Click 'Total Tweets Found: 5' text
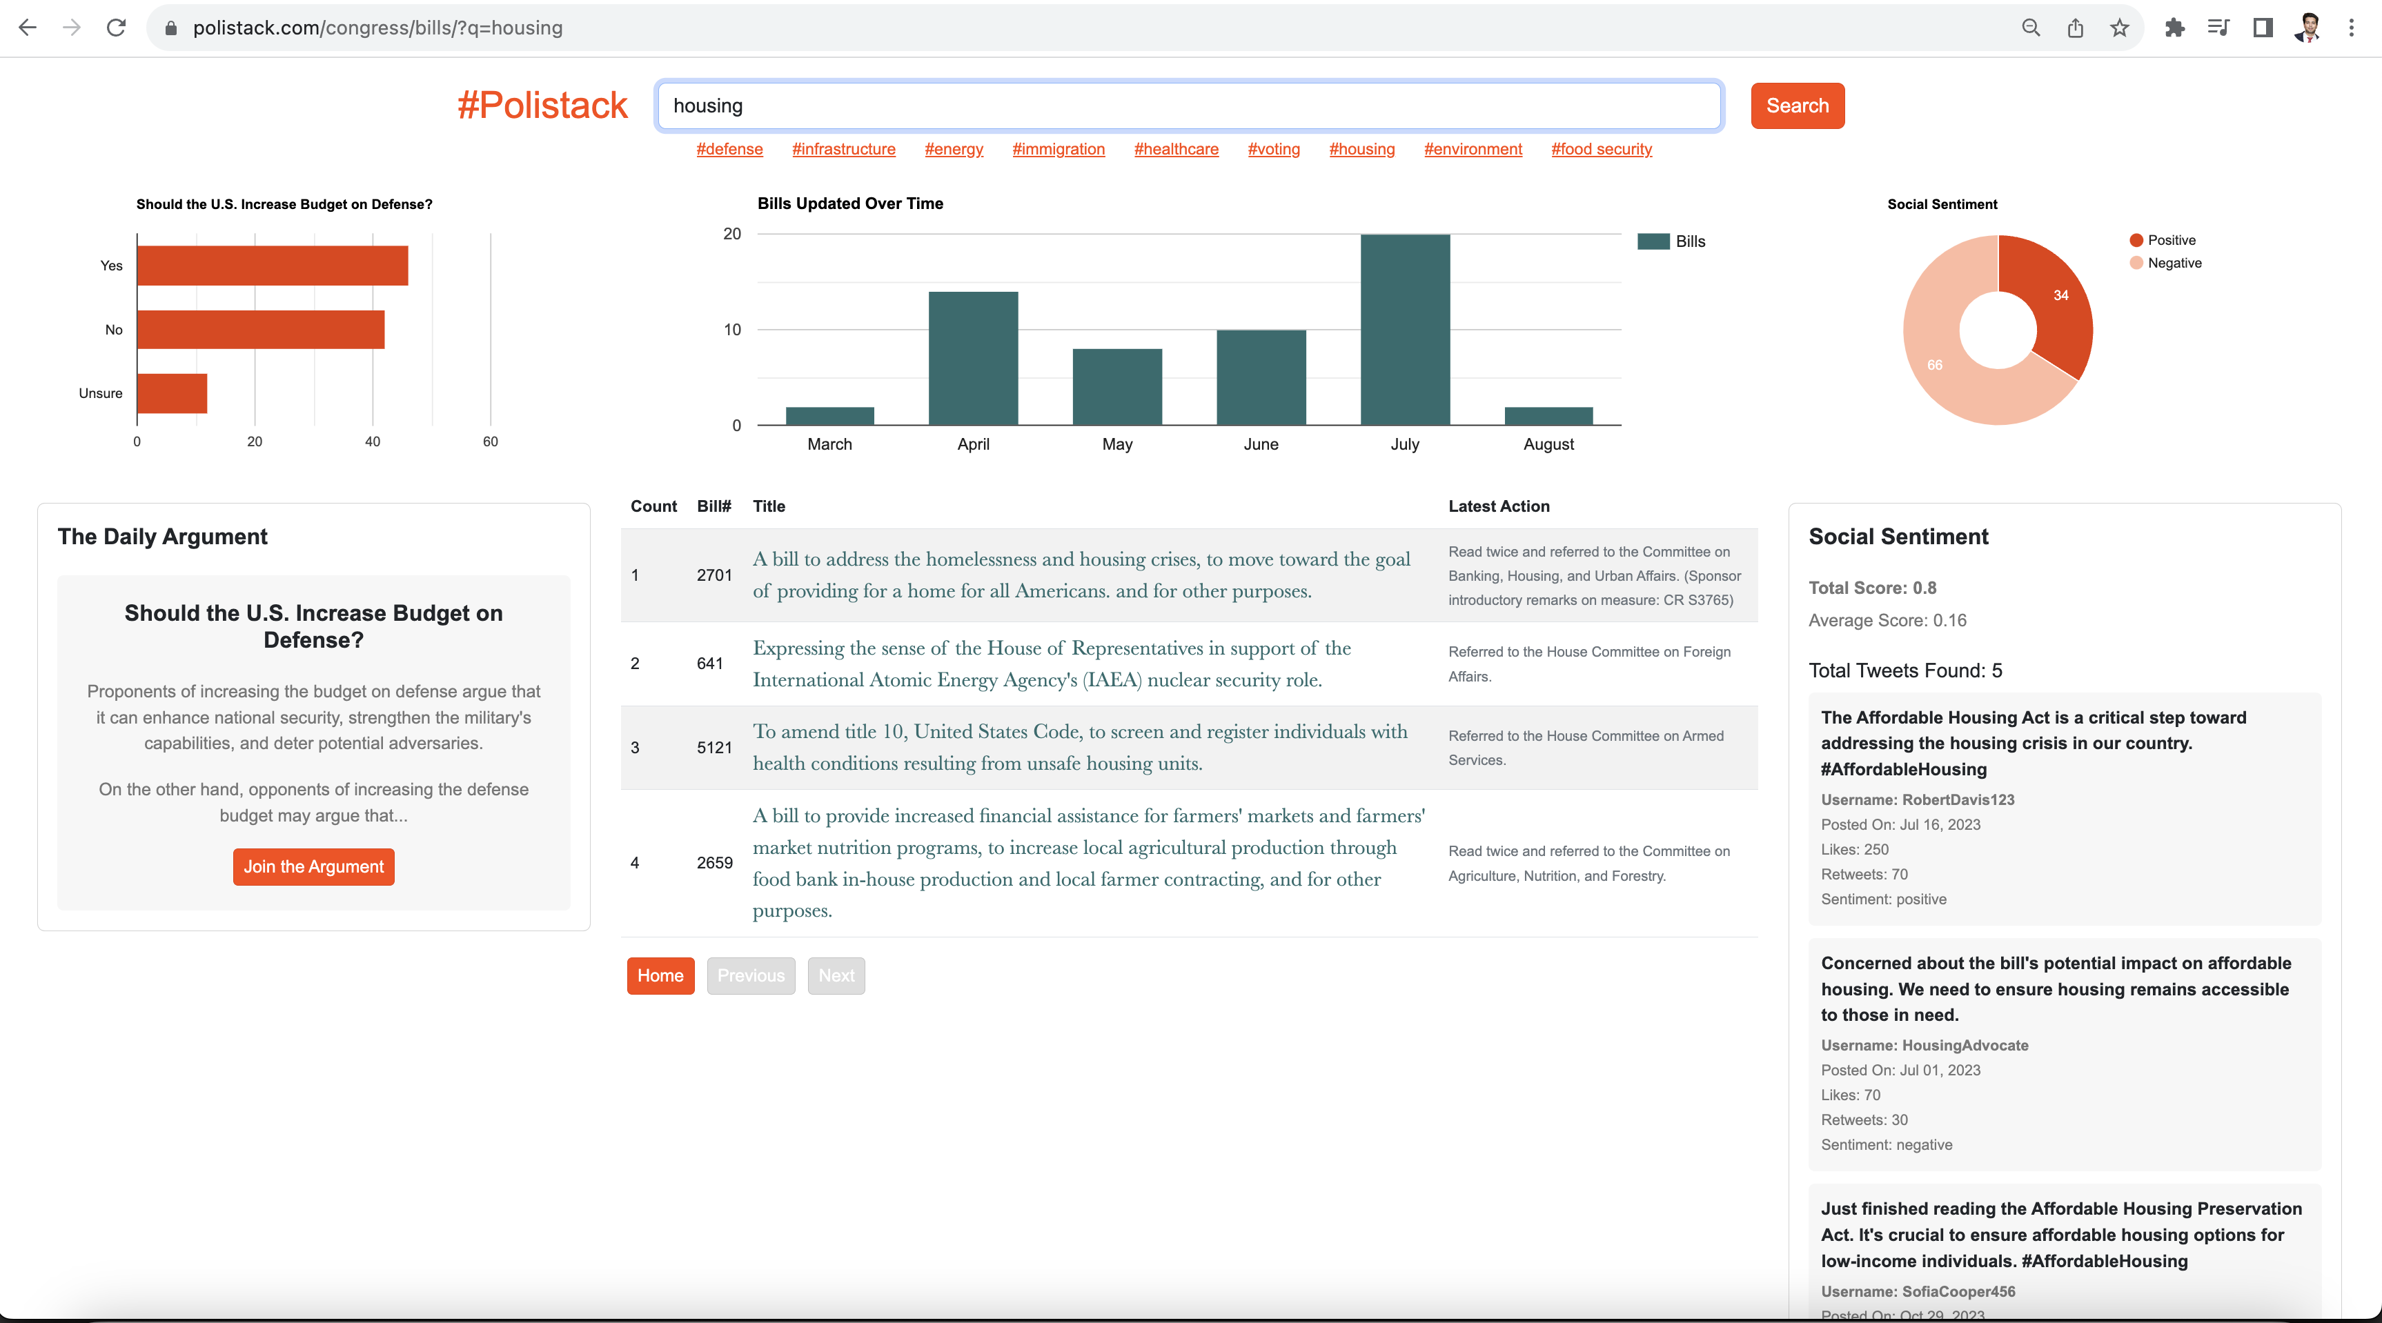 1905,670
